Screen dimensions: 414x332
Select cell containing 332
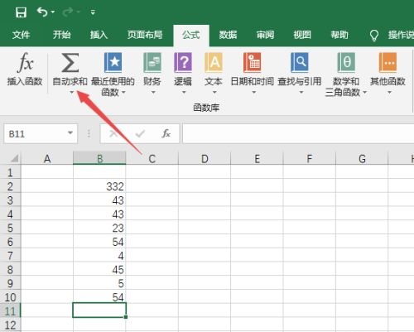pos(99,186)
